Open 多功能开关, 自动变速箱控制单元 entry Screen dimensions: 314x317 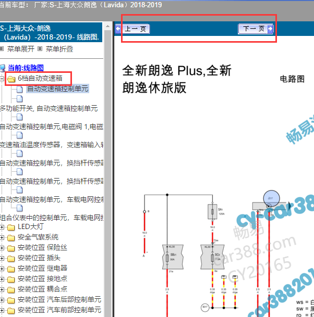tap(49, 109)
